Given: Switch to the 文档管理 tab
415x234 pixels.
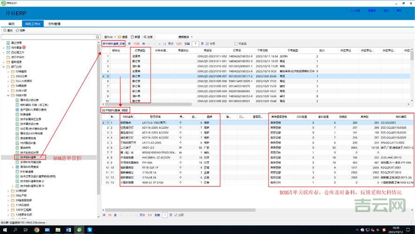Looking at the screenshot, I should pyautogui.click(x=54, y=23).
